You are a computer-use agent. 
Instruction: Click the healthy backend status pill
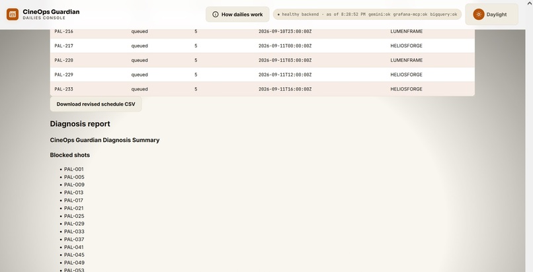tap(367, 15)
